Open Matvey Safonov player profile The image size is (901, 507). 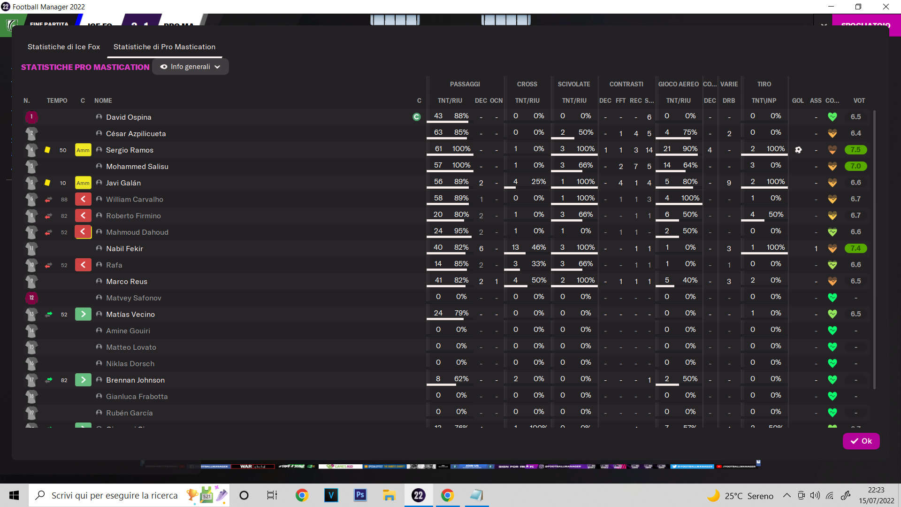[x=134, y=298]
